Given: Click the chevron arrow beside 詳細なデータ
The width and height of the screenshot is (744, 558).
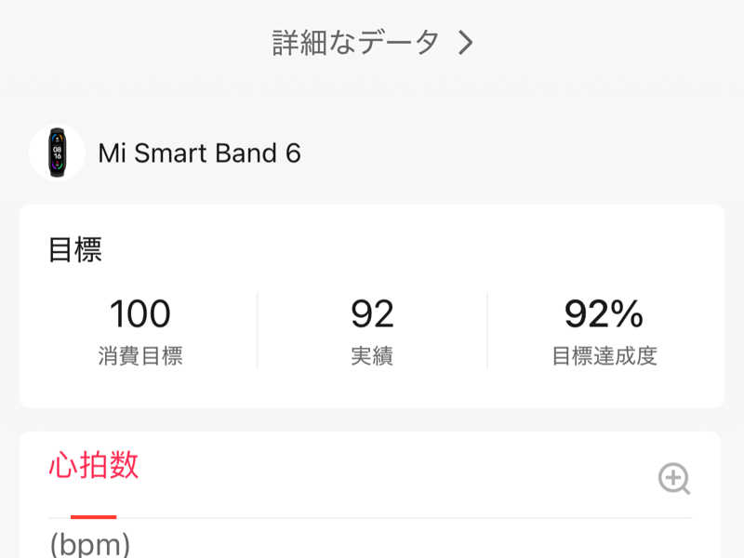Looking at the screenshot, I should [466, 43].
